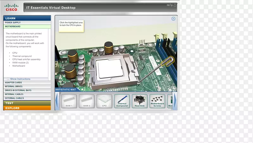Expand DRIVES IN EXTERNAL BAYS section
This screenshot has width=253, height=143.
point(27,90)
